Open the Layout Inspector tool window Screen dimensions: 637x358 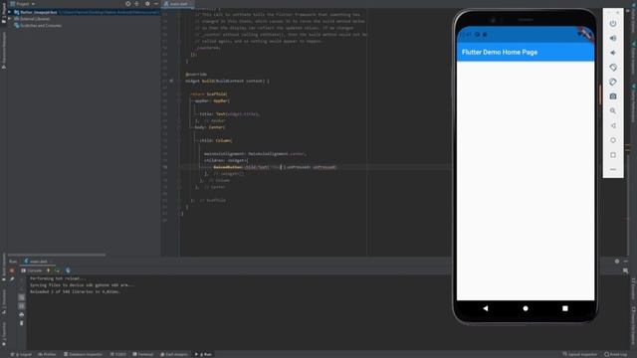tap(579, 354)
